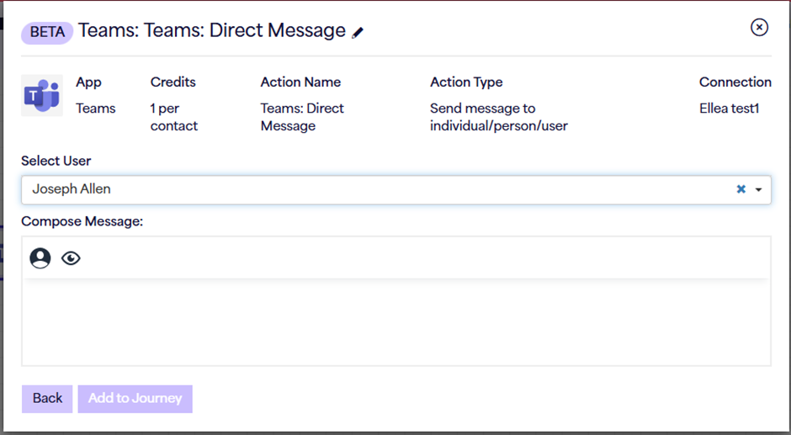Click the 'Teams: Direct Message' action name value
The height and width of the screenshot is (435, 791).
point(301,117)
